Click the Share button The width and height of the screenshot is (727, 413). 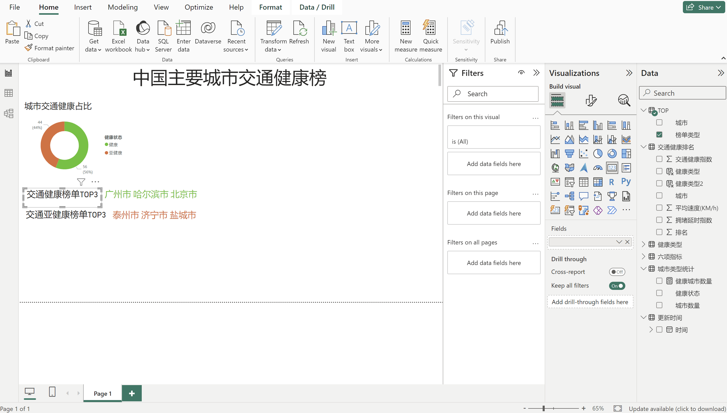point(703,7)
